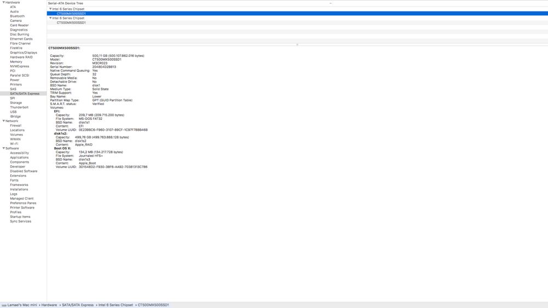Click the serial number value 2048E4D2B813
Image resolution: width=548 pixels, height=308 pixels.
104,67
